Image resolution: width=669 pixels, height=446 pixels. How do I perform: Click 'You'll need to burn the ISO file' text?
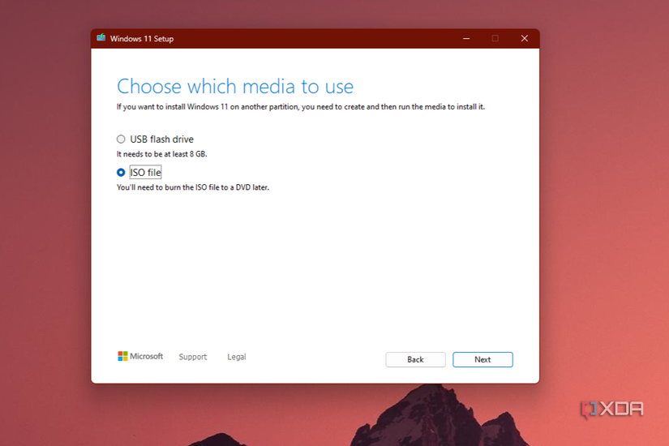point(193,187)
